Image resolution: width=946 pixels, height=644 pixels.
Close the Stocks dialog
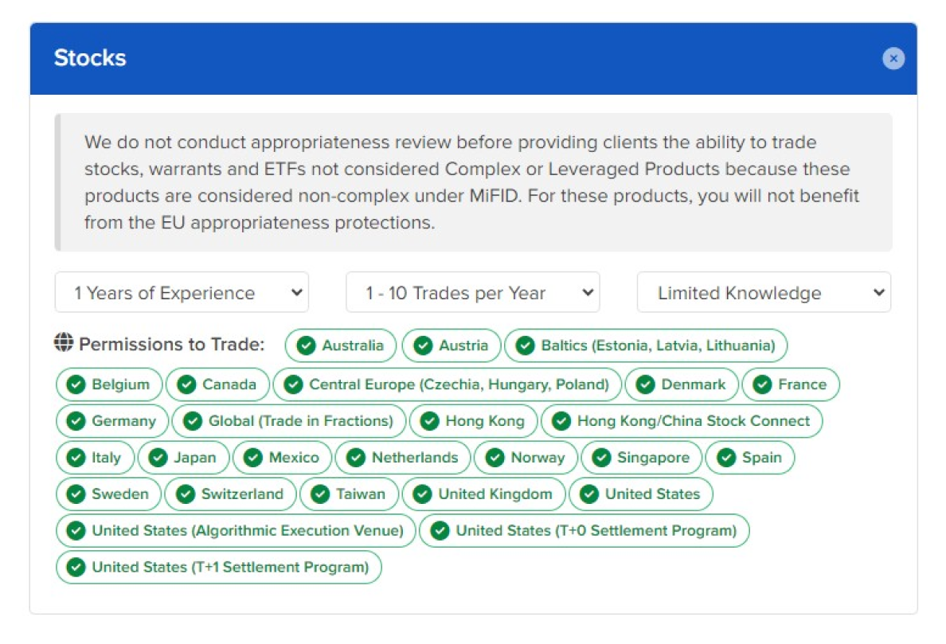tap(893, 58)
